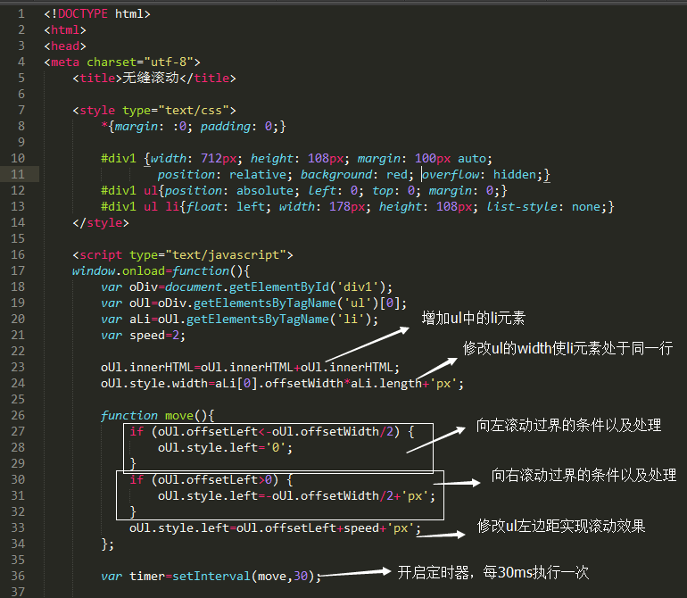
Task: Click the annotation 修改ul的width使li元素处于同一行
Action: click(x=567, y=348)
